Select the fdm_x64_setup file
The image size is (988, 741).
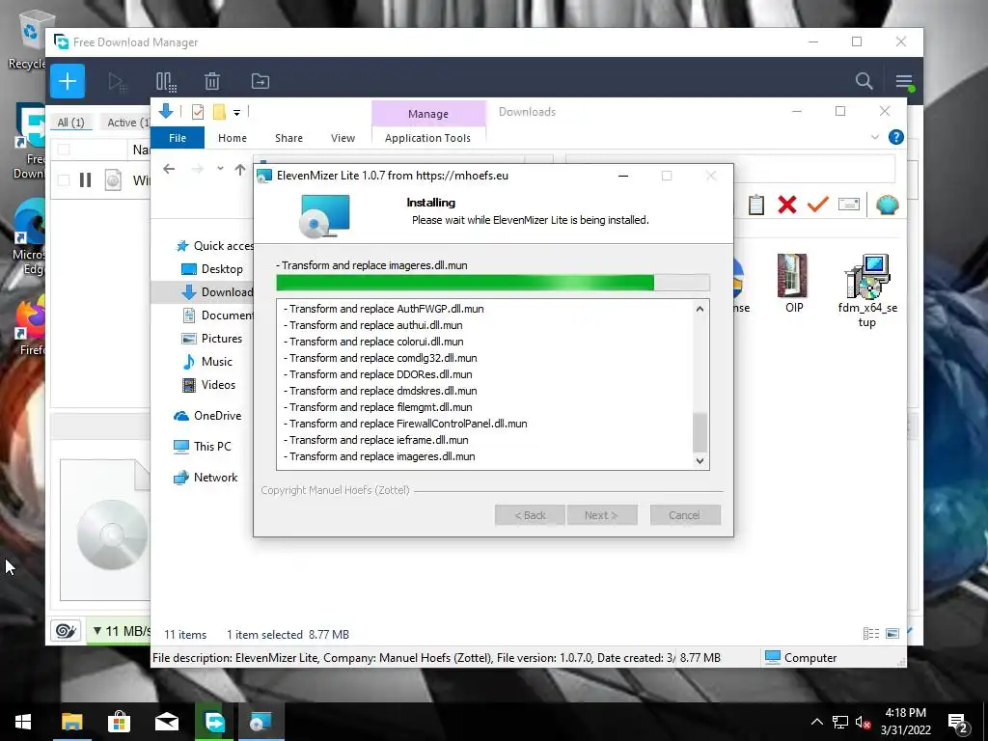[867, 291]
